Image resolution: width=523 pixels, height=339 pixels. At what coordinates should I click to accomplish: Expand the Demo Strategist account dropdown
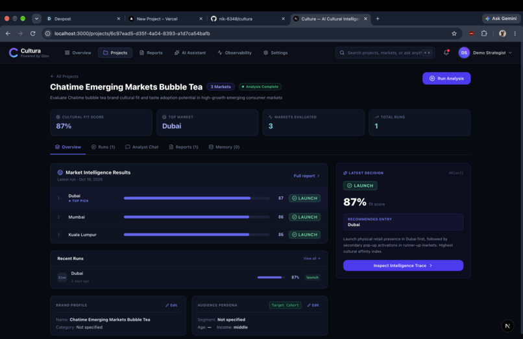493,53
